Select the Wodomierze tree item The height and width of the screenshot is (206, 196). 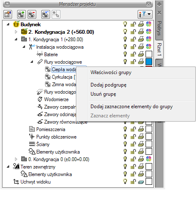[56, 99]
